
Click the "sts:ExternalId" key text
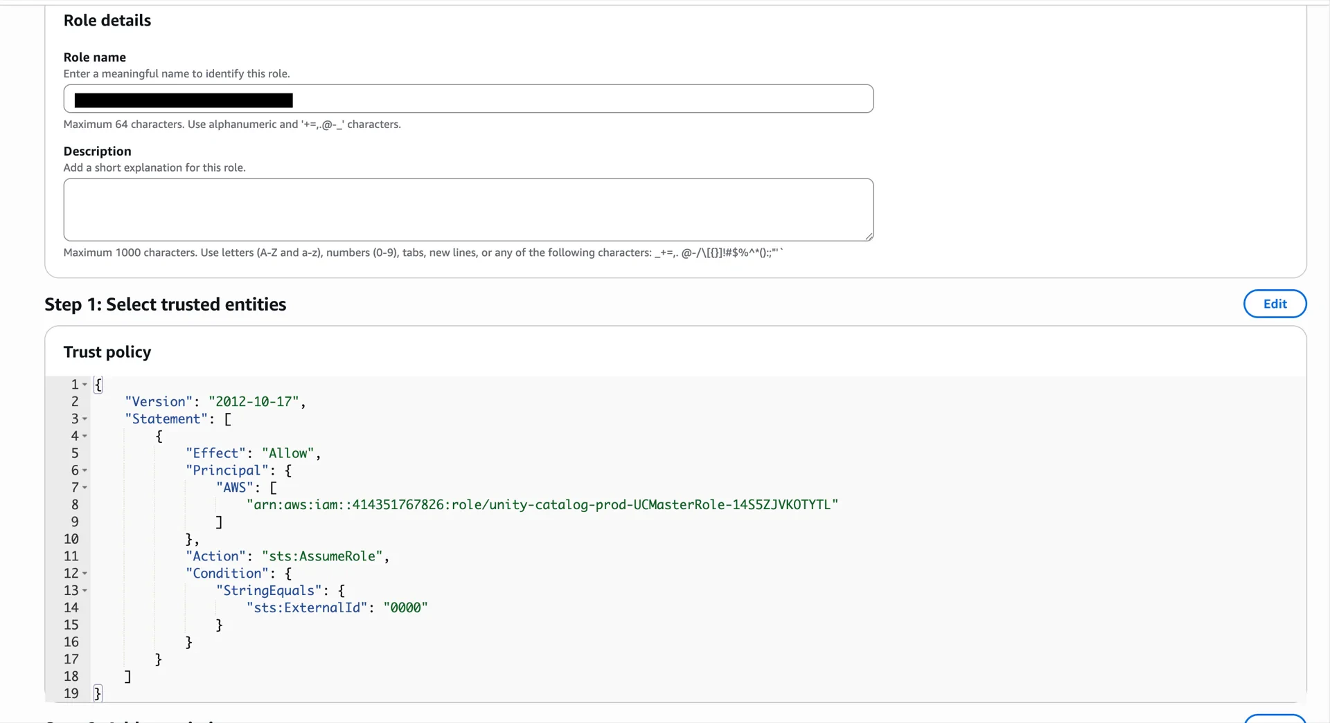point(307,608)
